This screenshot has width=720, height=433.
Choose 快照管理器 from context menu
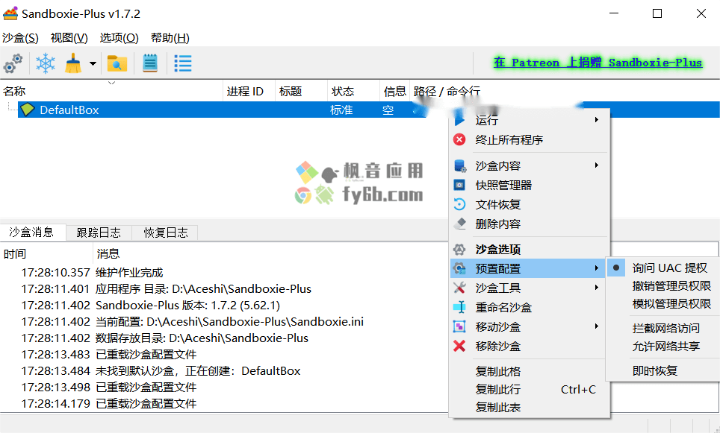click(x=530, y=185)
